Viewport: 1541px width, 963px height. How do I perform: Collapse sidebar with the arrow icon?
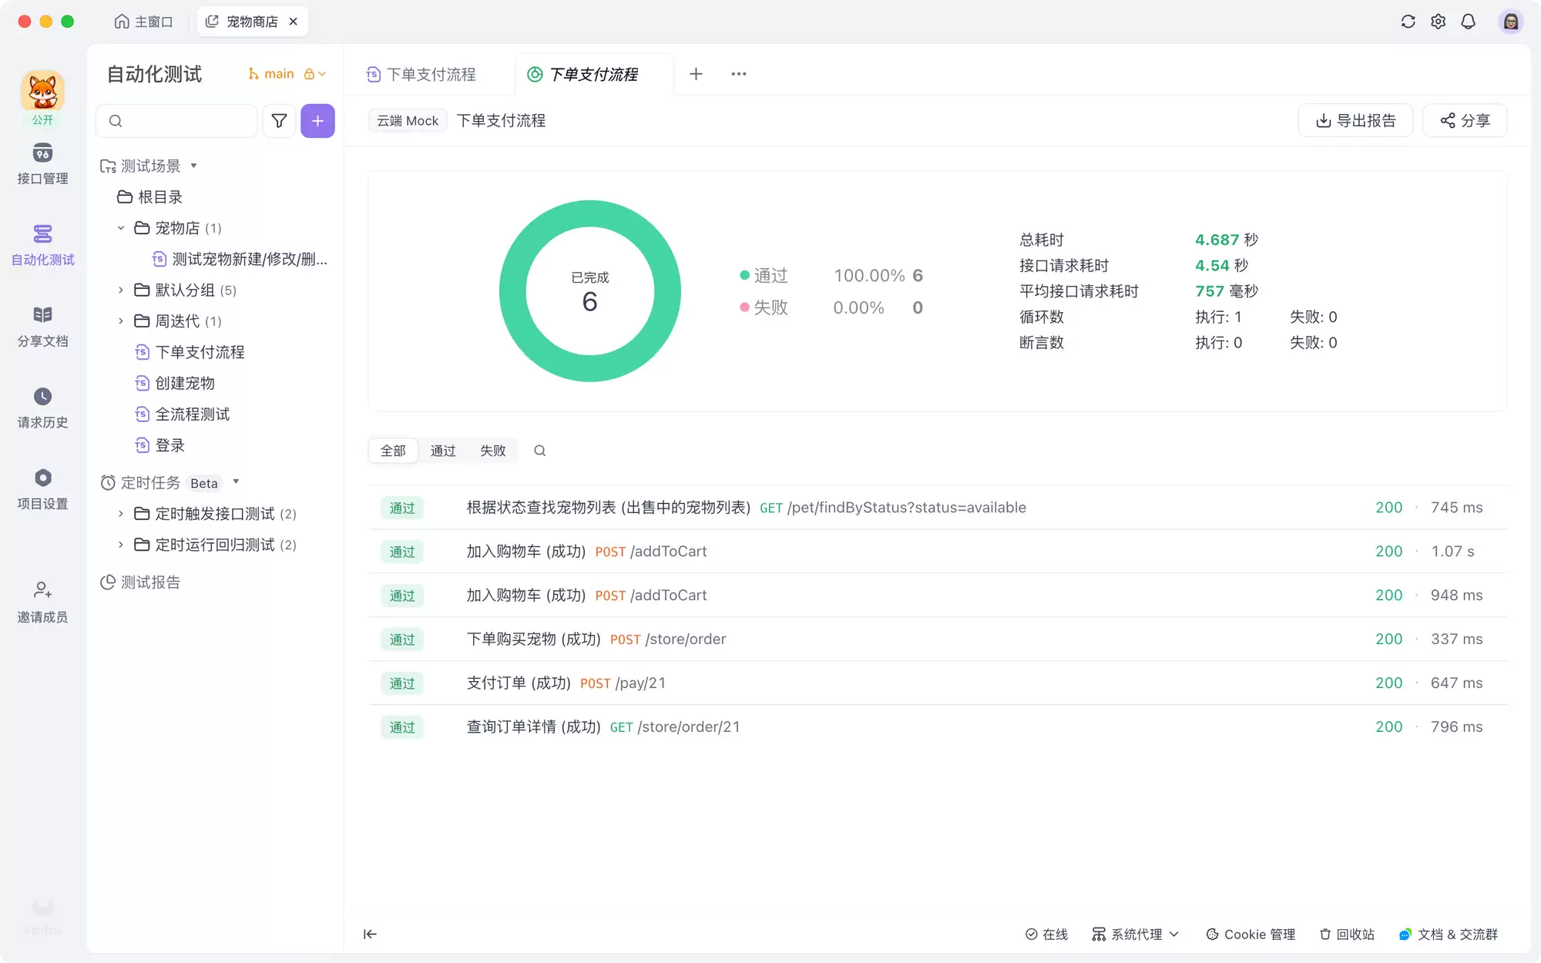370,934
